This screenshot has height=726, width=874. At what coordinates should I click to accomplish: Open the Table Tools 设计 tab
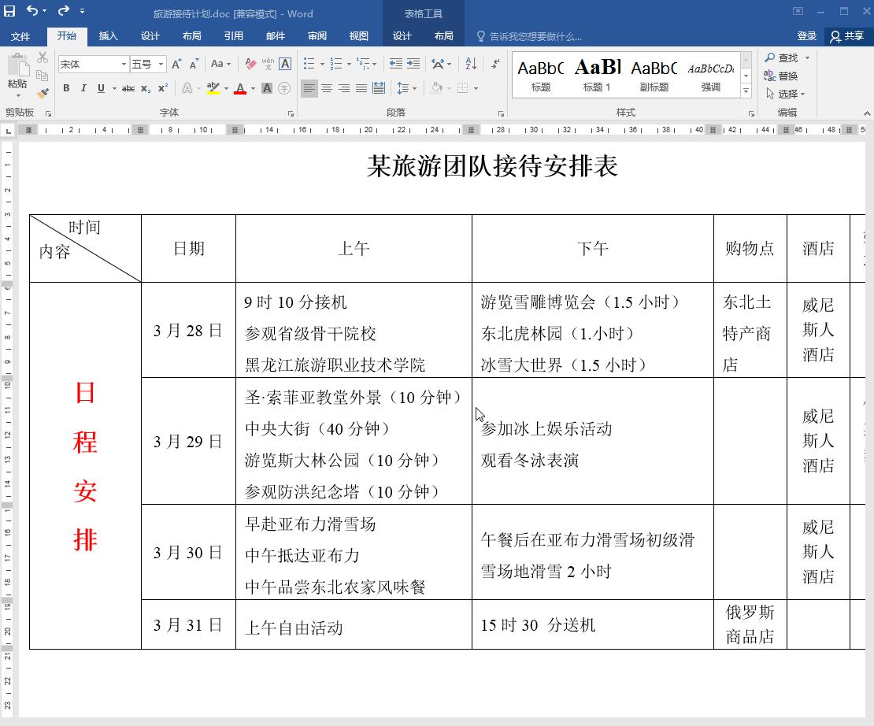coord(403,36)
